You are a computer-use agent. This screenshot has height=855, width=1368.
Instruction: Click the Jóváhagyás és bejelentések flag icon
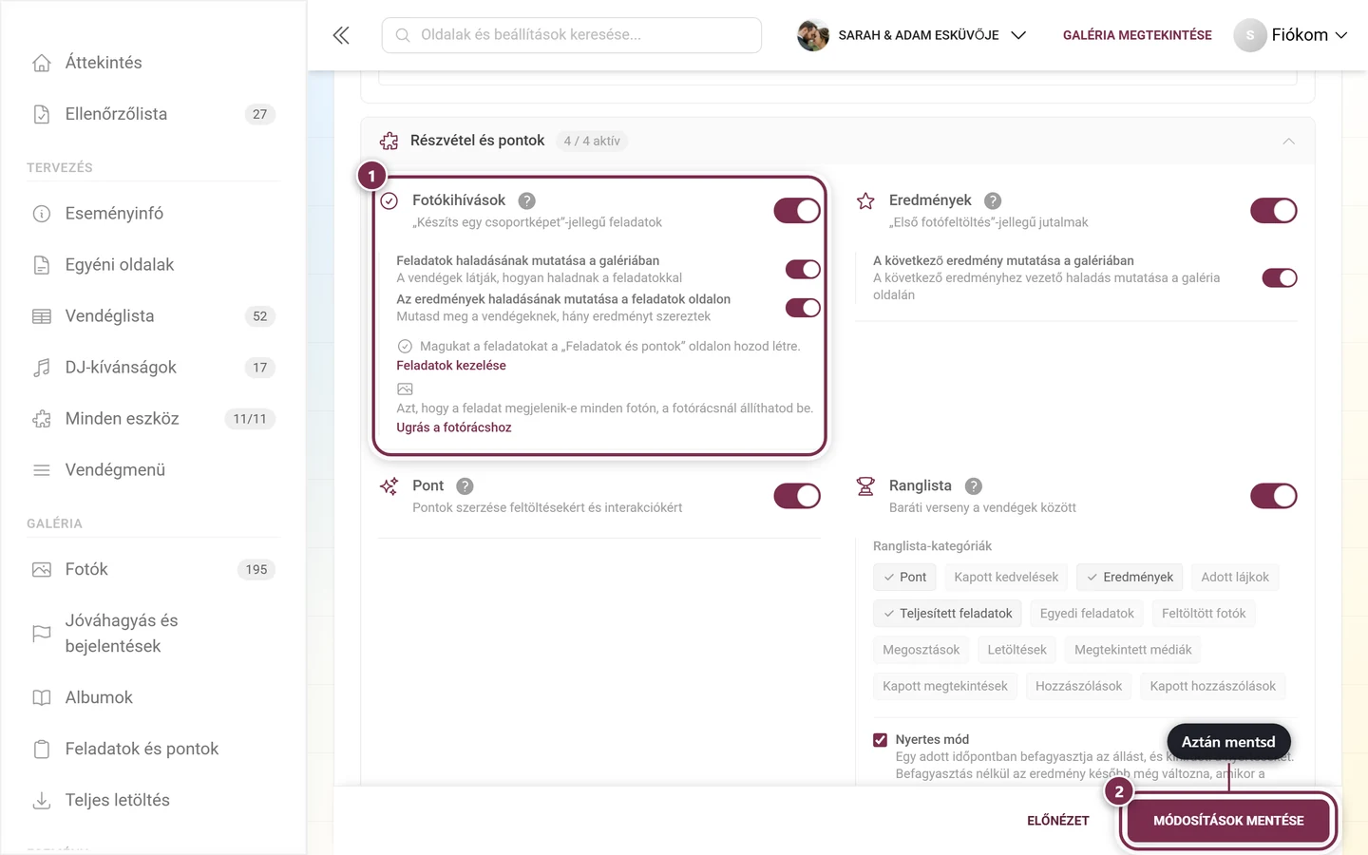[42, 634]
